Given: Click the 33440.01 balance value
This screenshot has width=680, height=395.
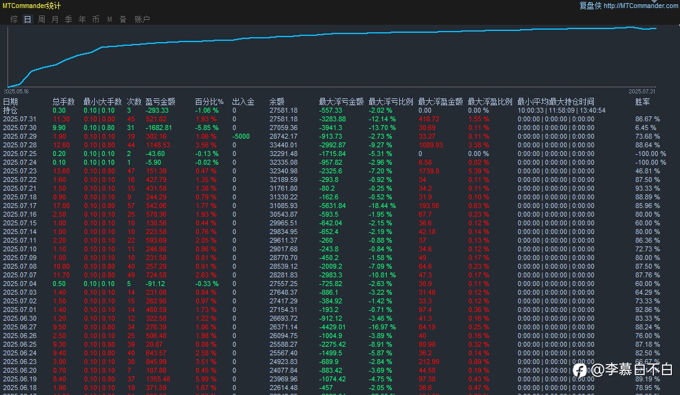Looking at the screenshot, I should click(x=284, y=145).
